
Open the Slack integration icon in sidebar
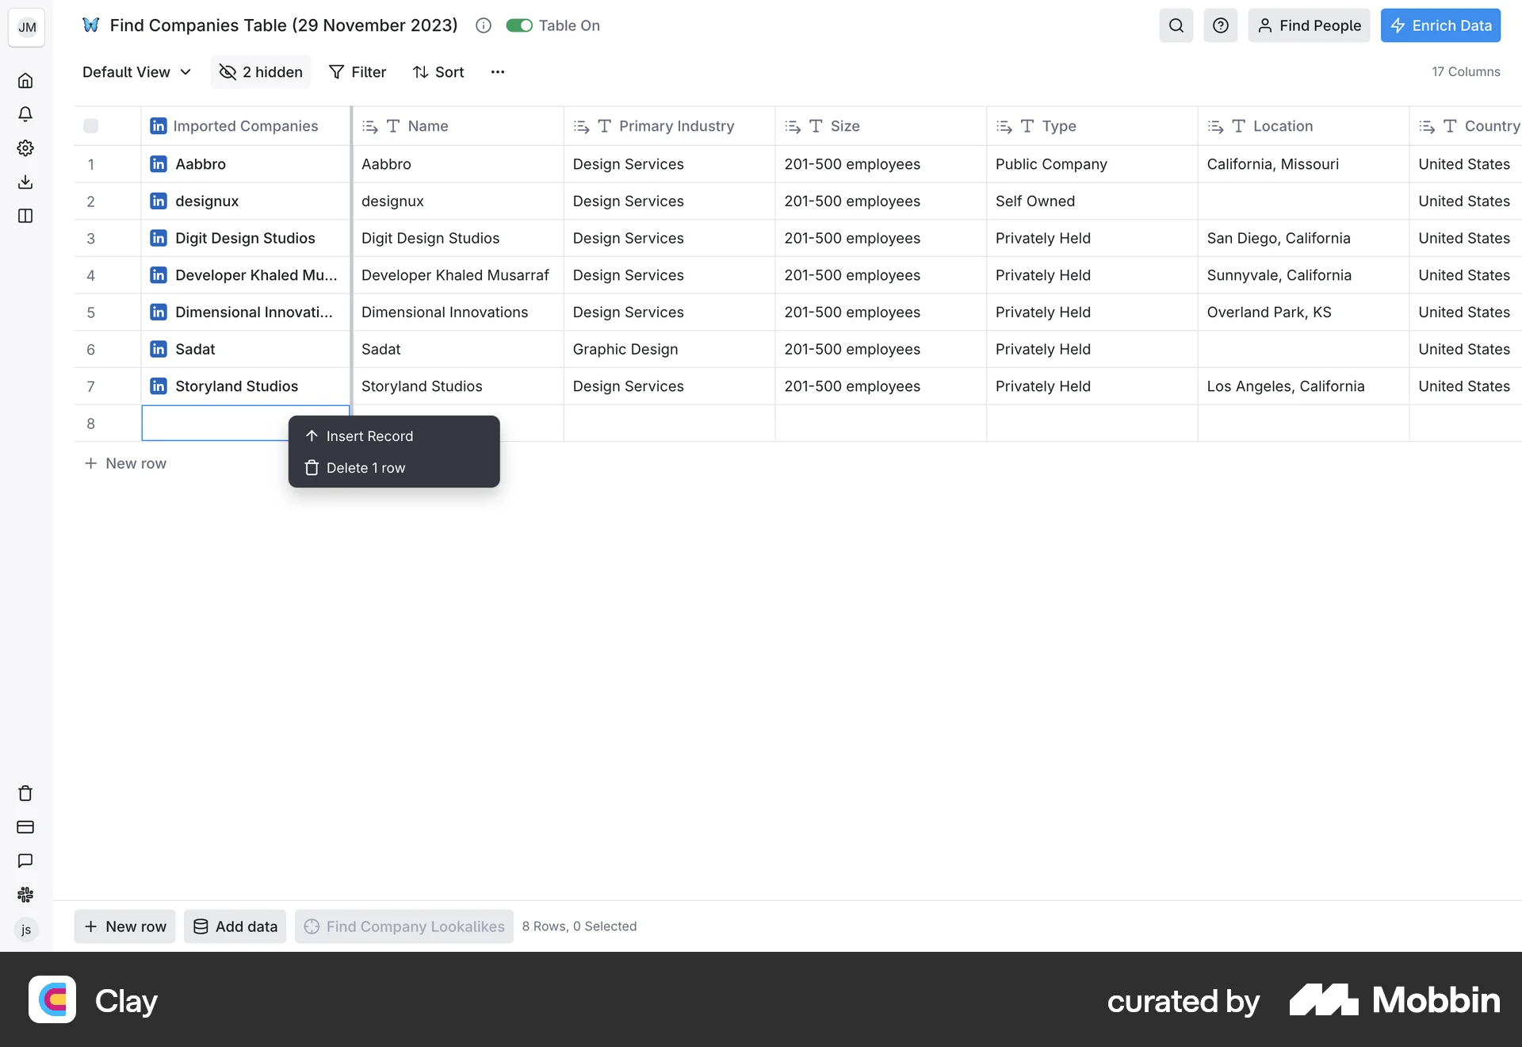point(26,895)
